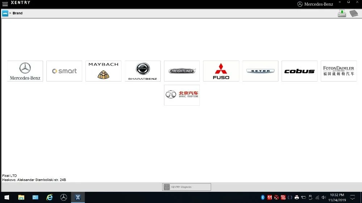This screenshot has height=203, width=362.
Task: Pick the Maybach brand tile
Action: pyautogui.click(x=104, y=71)
